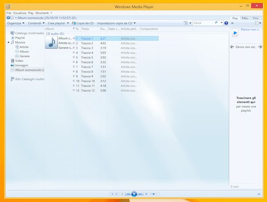
Task: Expand hidden list commands chevron
Action: pyautogui.click(x=232, y=23)
